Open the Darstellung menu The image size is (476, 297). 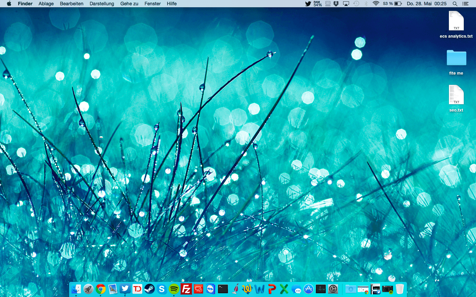coord(102,4)
